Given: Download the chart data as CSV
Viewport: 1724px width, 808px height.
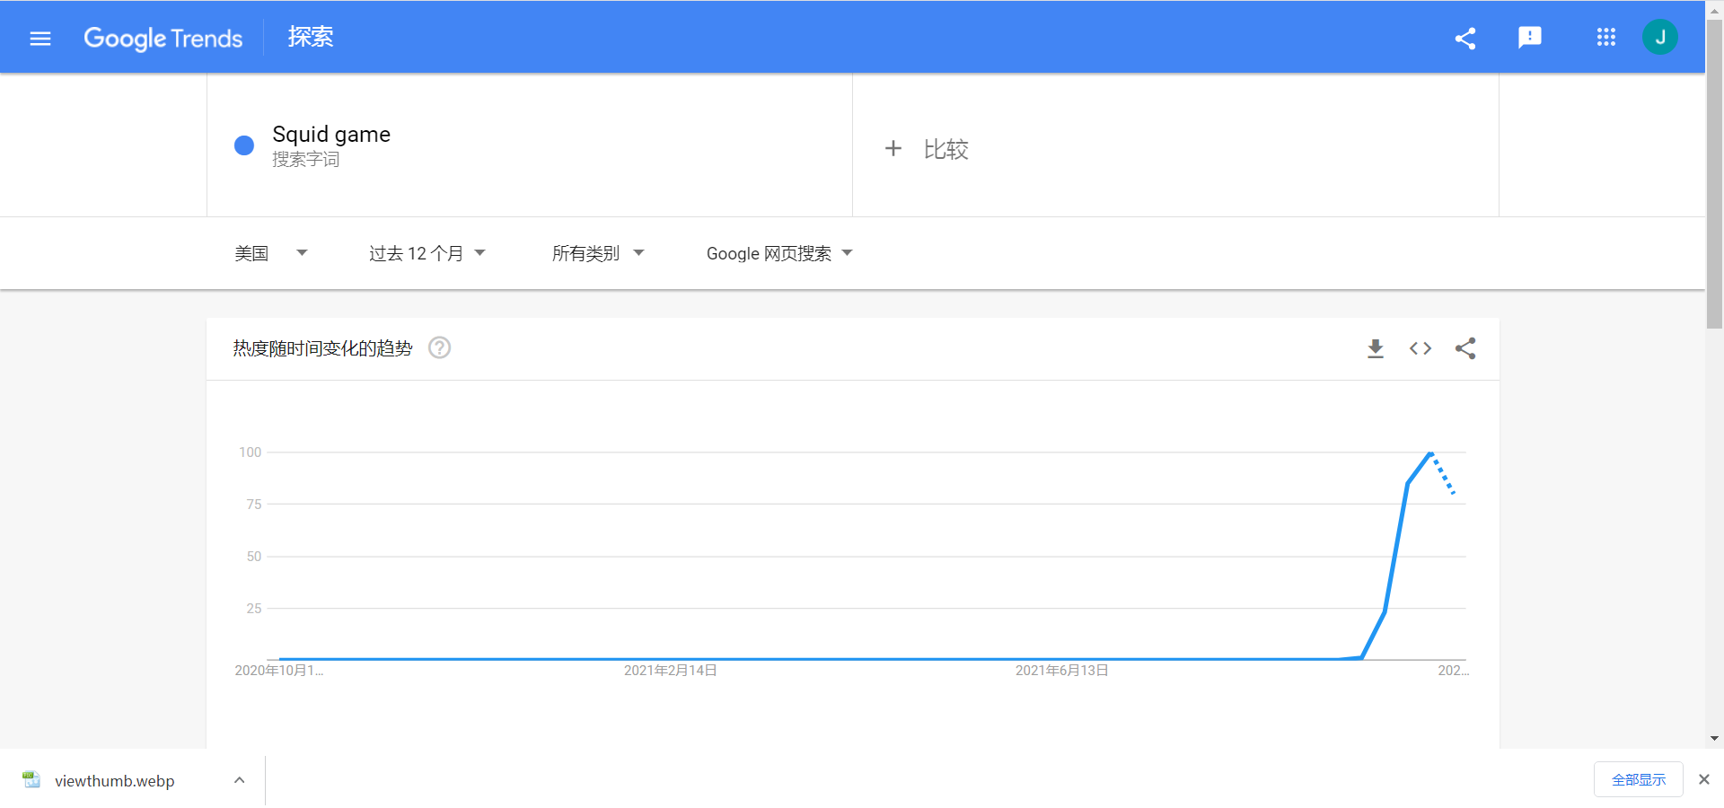Looking at the screenshot, I should [x=1376, y=348].
